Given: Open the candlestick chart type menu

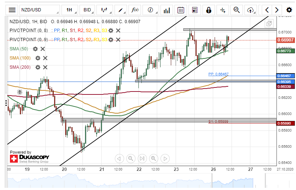Looking at the screenshot, I should tap(105, 10).
